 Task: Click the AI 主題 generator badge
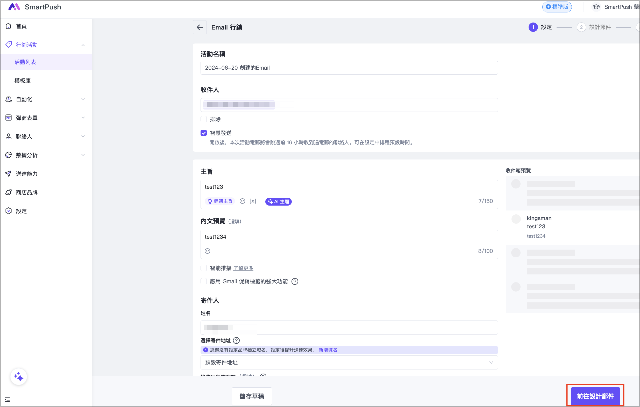click(278, 201)
